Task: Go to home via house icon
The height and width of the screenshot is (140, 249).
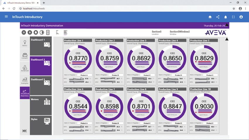Action: point(210,17)
